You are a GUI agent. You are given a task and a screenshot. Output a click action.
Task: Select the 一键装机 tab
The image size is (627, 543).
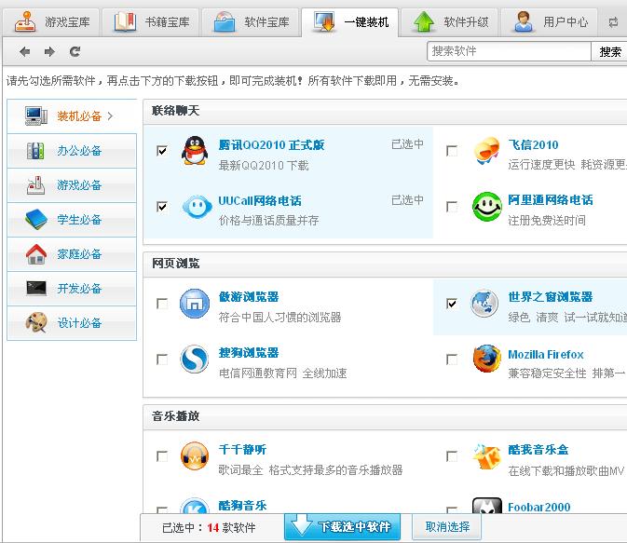[x=350, y=22]
